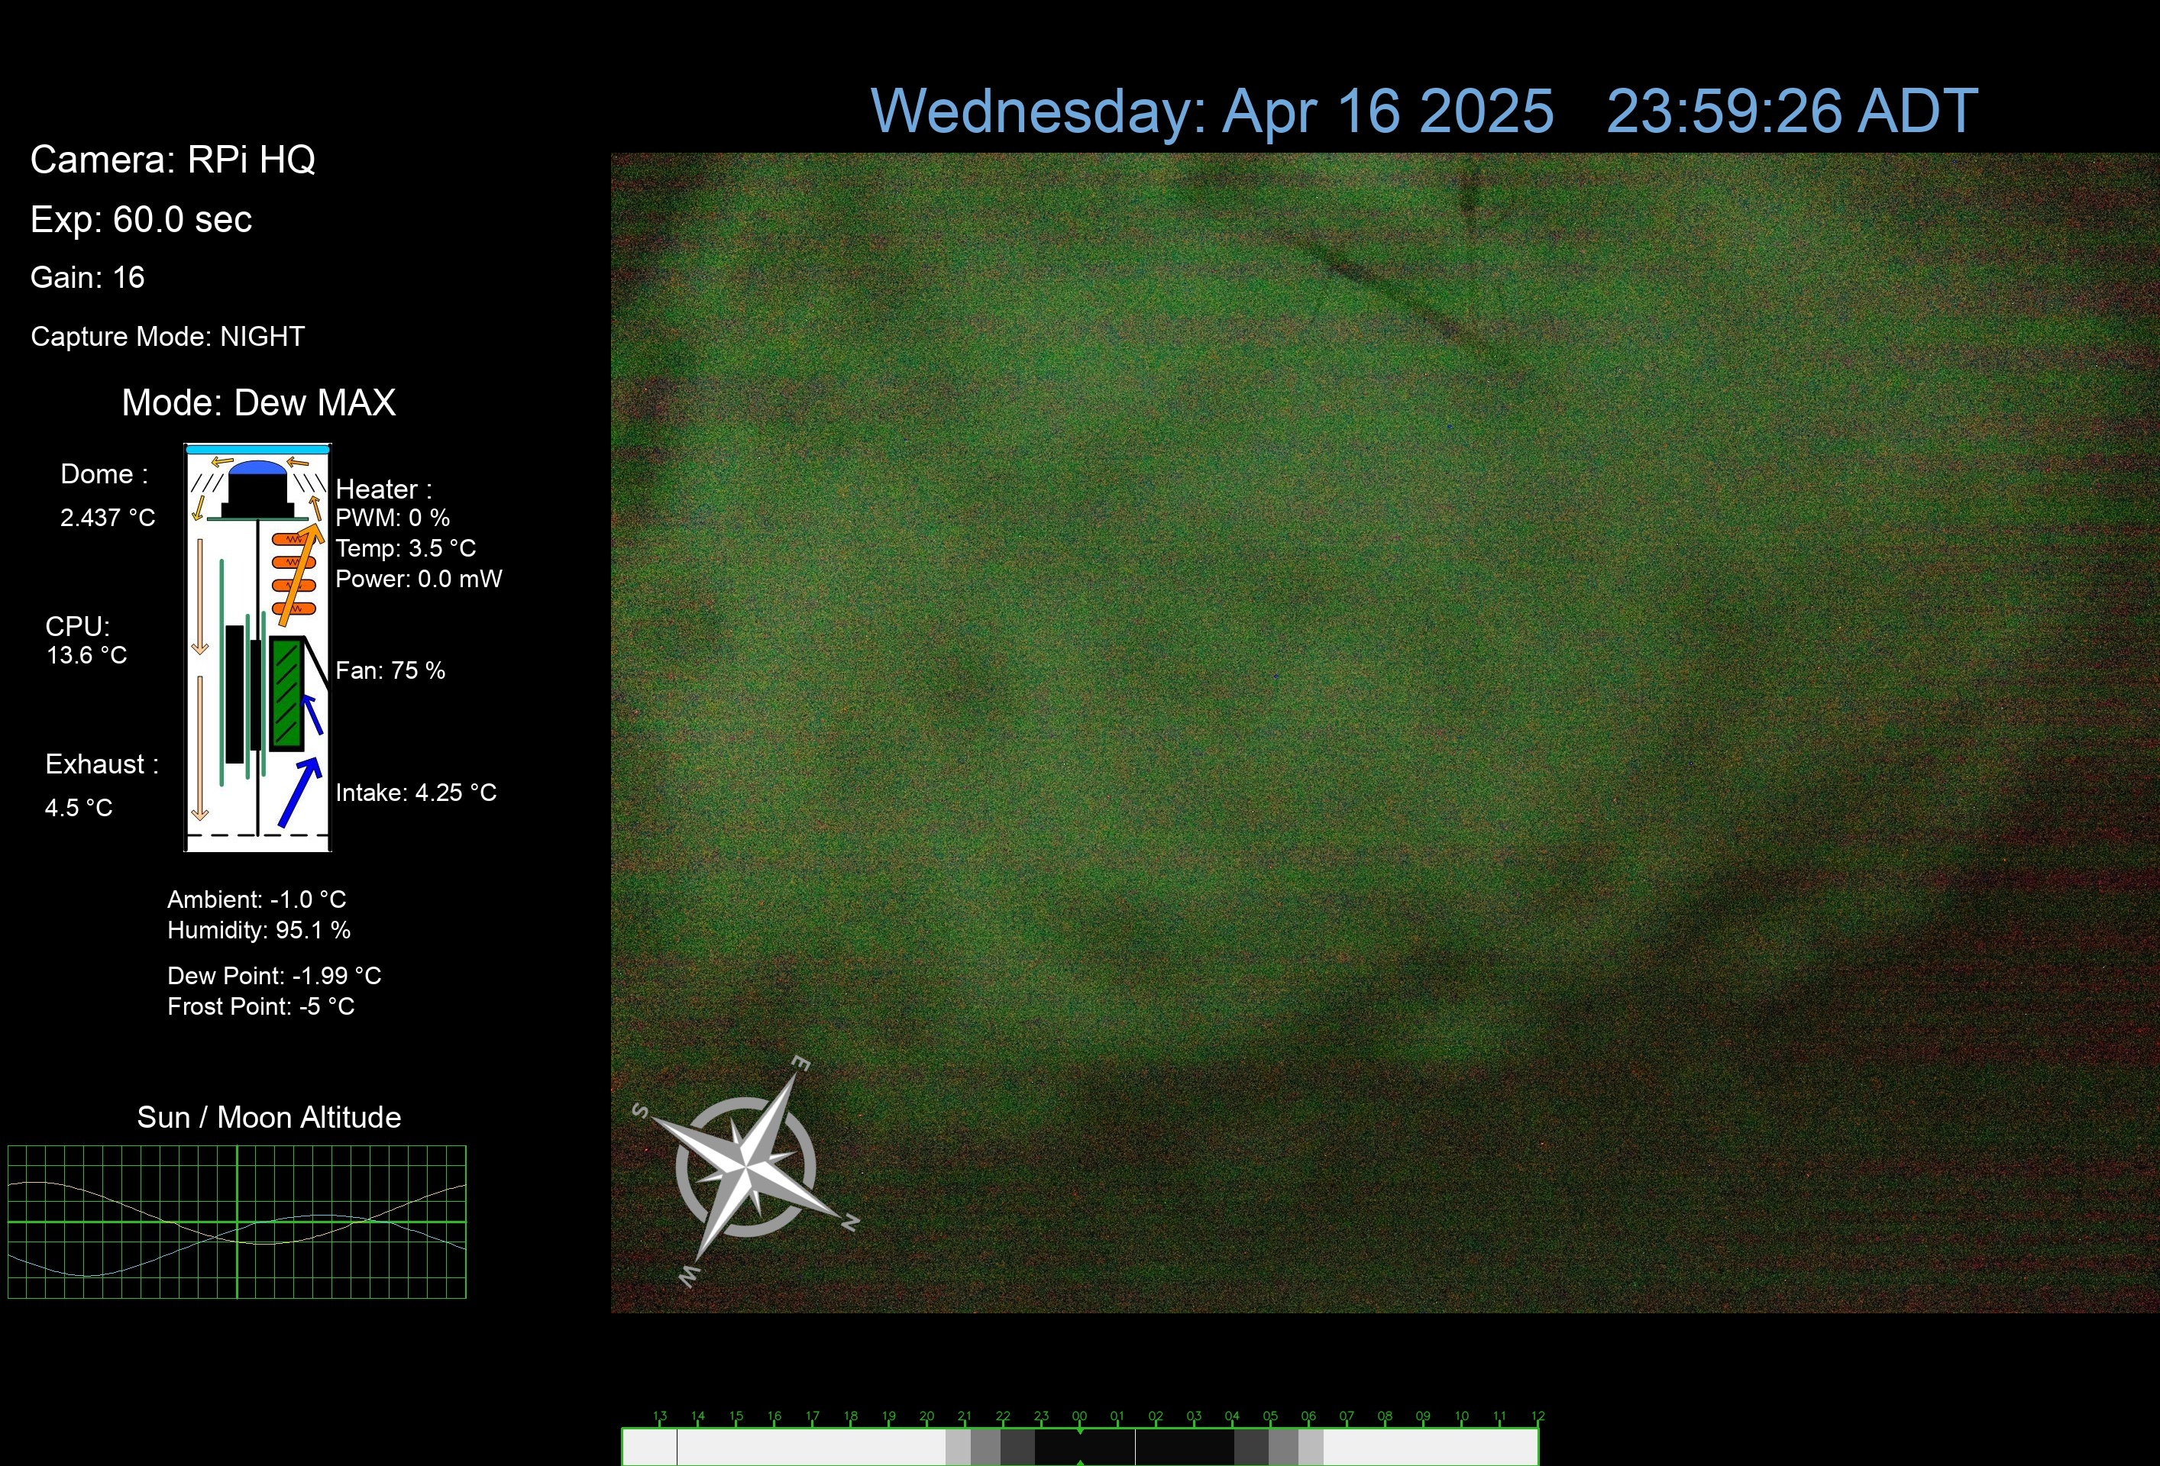2160x1466 pixels.
Task: Click the compass rose icon
Action: [746, 1166]
